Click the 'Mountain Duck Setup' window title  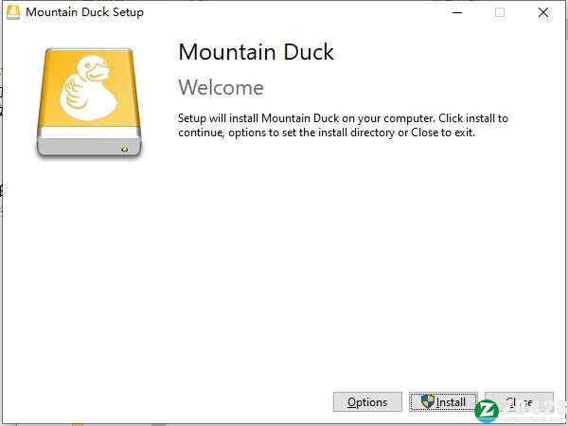click(85, 12)
